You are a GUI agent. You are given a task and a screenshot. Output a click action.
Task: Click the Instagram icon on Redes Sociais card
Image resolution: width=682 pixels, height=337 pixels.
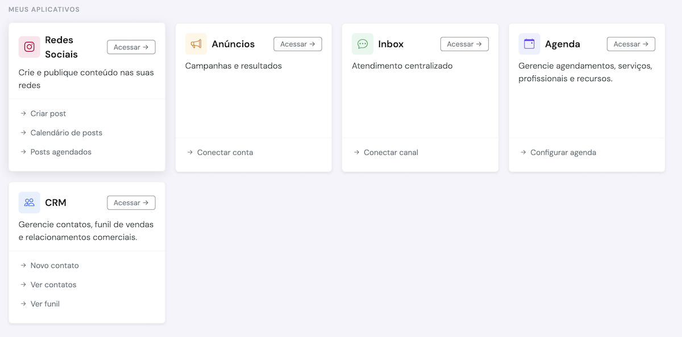click(30, 47)
